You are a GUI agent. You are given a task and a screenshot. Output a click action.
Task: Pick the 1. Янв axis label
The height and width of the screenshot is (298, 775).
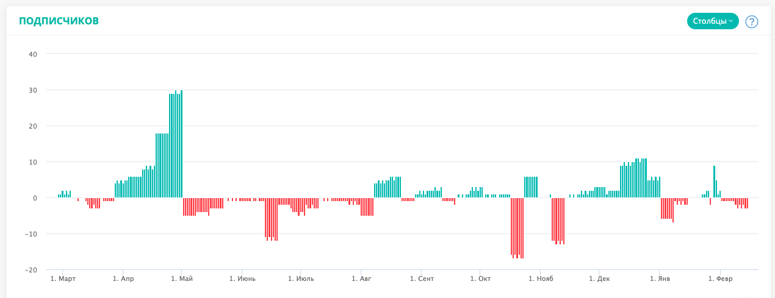coord(659,278)
